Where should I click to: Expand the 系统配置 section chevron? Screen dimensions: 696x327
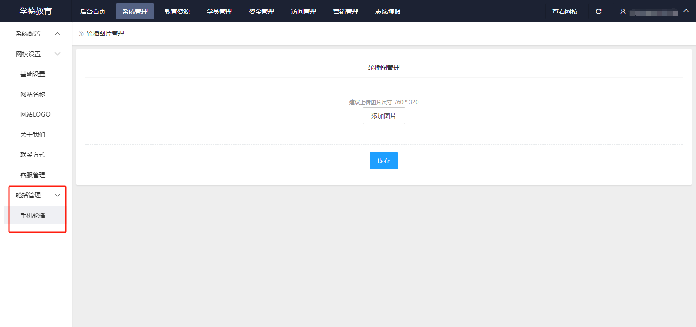tap(57, 34)
